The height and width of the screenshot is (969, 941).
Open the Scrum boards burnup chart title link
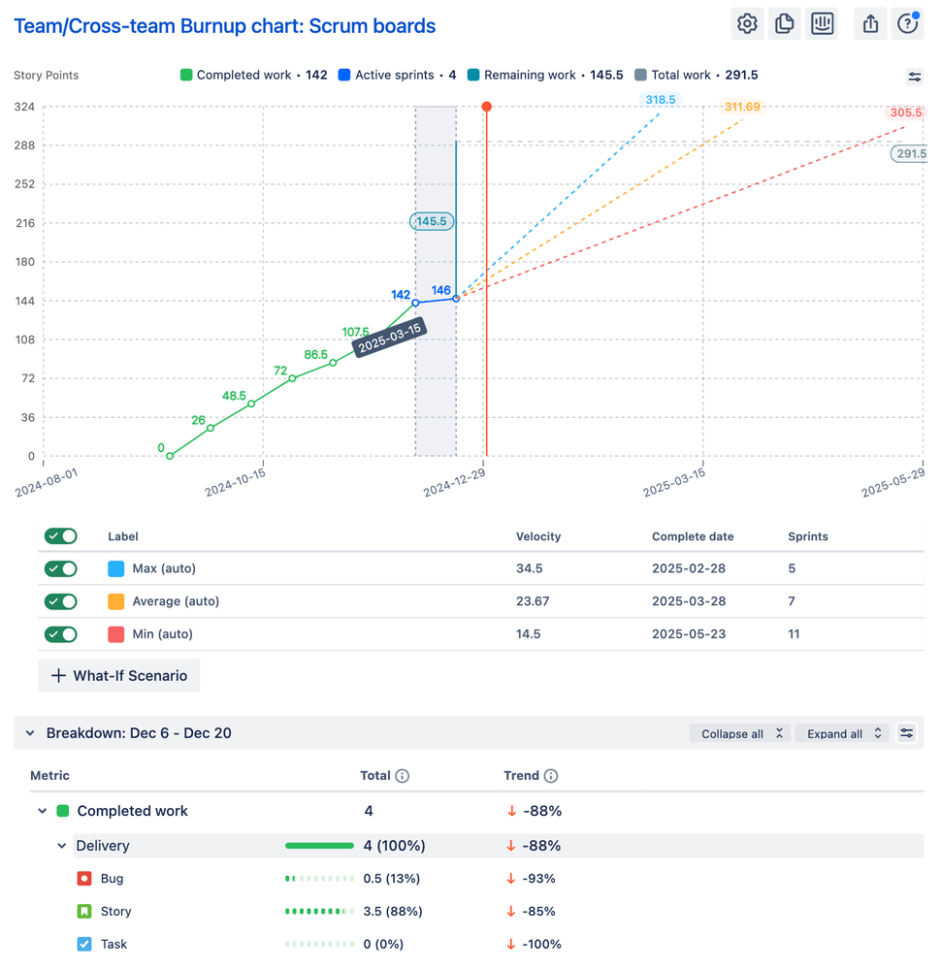(224, 25)
